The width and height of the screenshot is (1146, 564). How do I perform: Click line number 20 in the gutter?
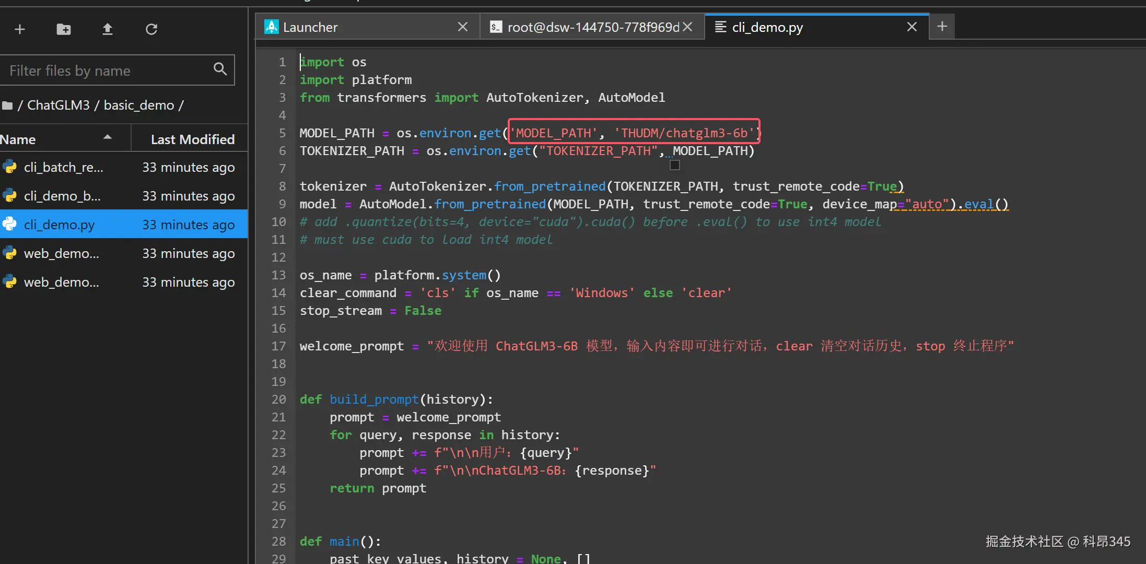coord(279,399)
